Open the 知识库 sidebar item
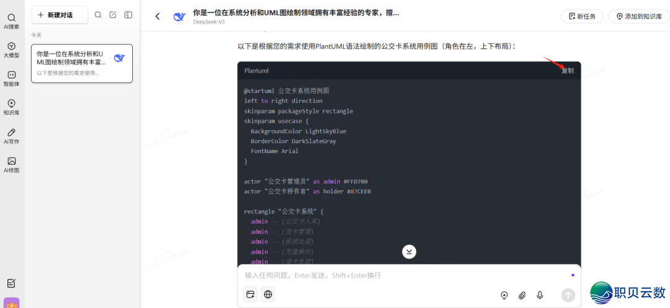Screen dimensions: 670x308 click(x=12, y=107)
